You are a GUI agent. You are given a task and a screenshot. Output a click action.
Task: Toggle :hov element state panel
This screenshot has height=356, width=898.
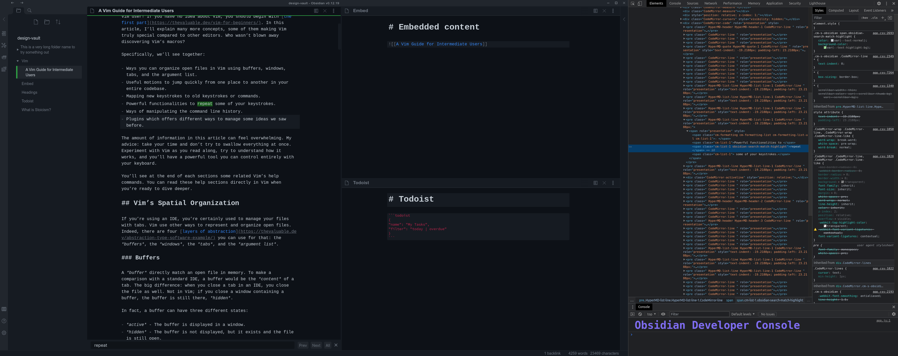click(864, 18)
